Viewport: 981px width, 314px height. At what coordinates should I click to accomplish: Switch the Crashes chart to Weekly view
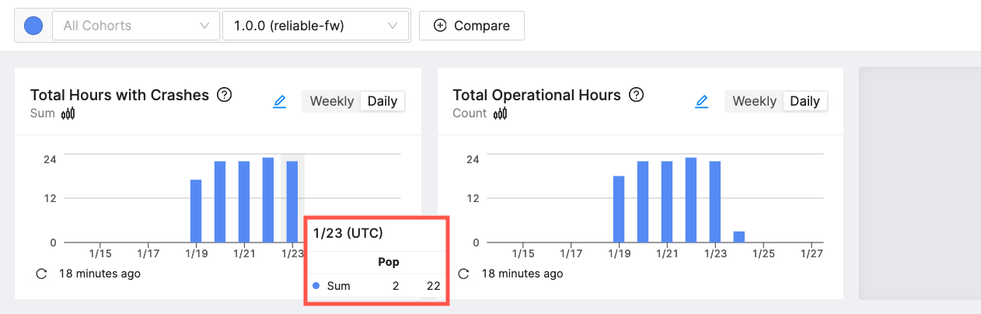[331, 101]
